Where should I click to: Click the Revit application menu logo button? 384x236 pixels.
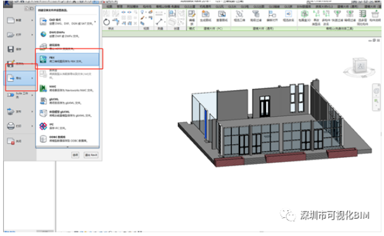(x=8, y=4)
